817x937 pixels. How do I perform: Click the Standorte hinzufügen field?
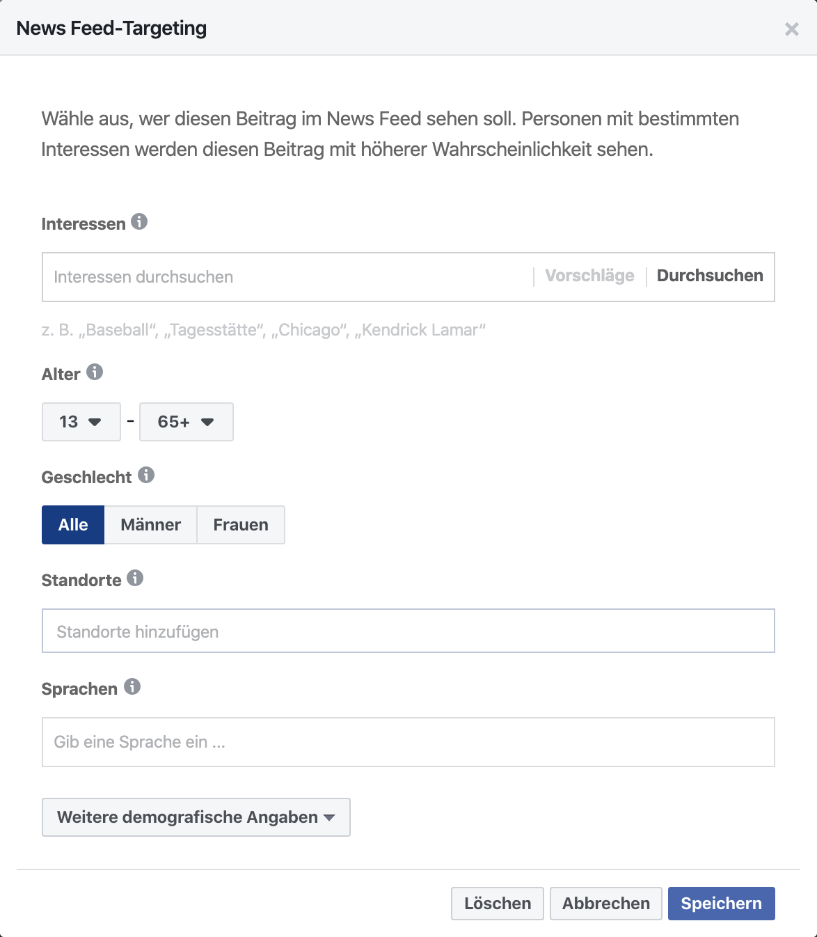click(408, 631)
